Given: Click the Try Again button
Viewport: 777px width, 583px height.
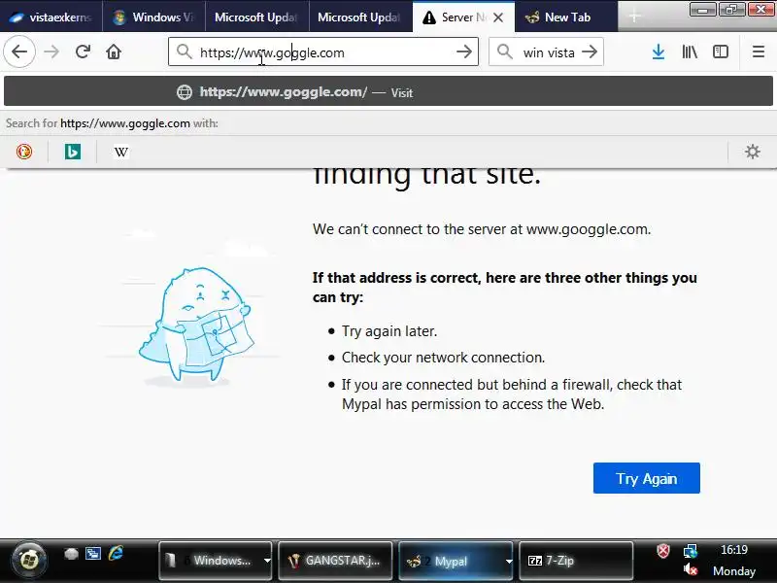Looking at the screenshot, I should [646, 478].
